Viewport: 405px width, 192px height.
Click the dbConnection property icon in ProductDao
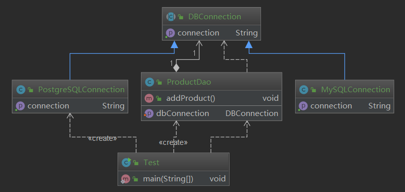[149, 113]
